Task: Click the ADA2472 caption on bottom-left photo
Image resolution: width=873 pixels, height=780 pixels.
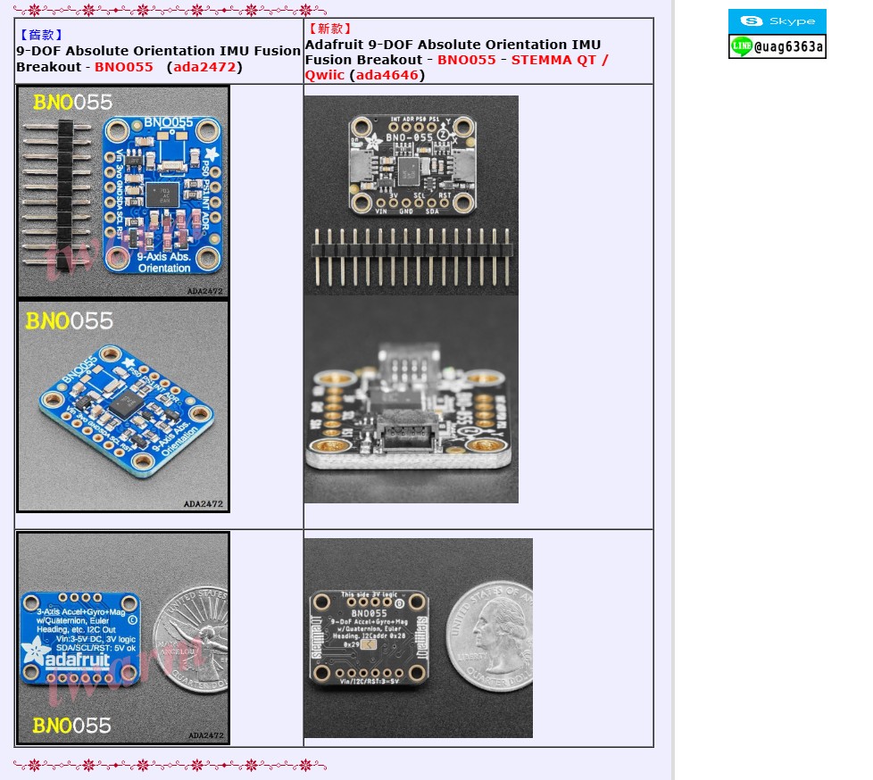Action: tap(205, 734)
